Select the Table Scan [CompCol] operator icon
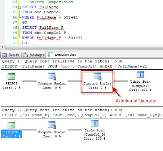This screenshot has height=151, width=163. 140,75
